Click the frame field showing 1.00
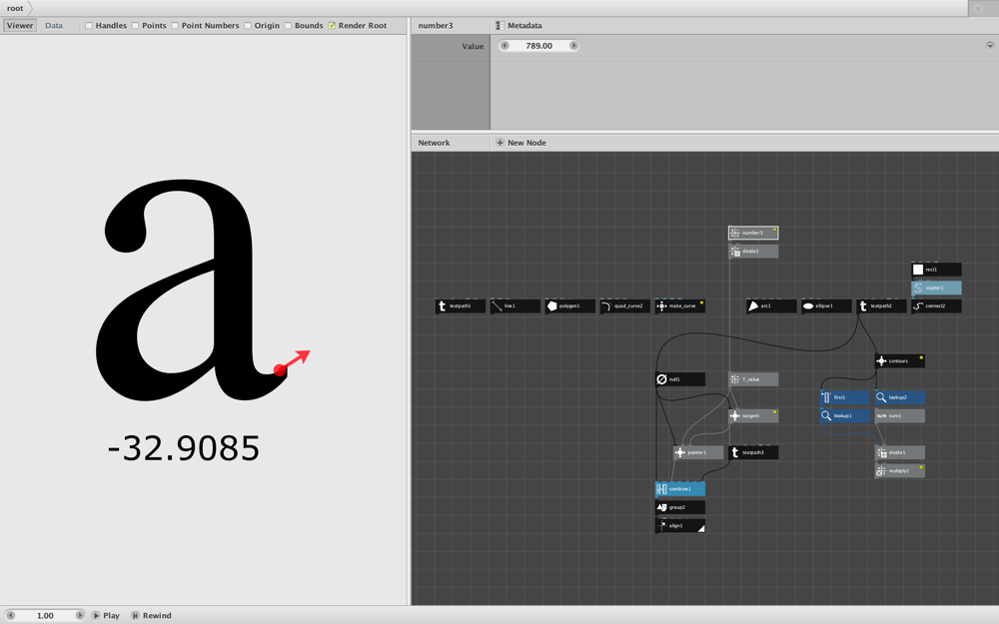 click(x=45, y=616)
